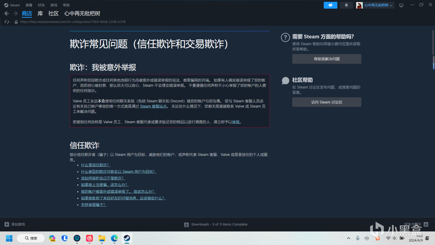This screenshot has height=245, width=435.
Task: Click the padlock icon beside the URL
Action: tap(16, 22)
